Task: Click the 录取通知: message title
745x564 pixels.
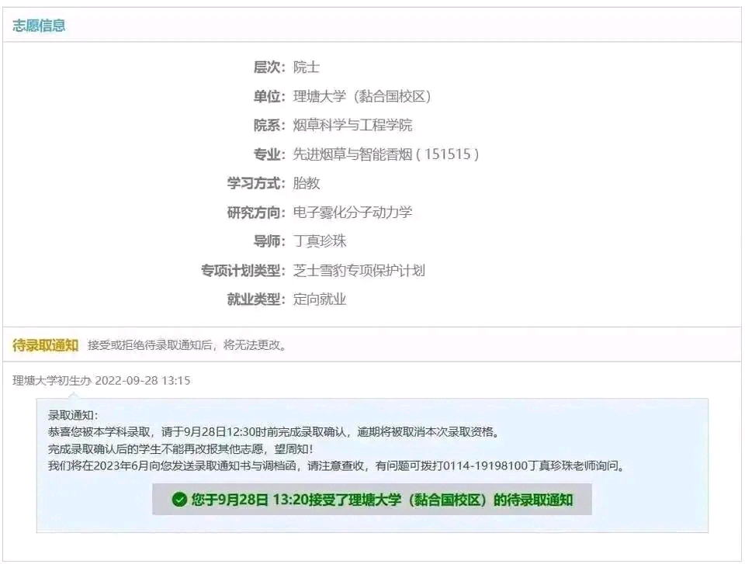Action: click(x=73, y=415)
